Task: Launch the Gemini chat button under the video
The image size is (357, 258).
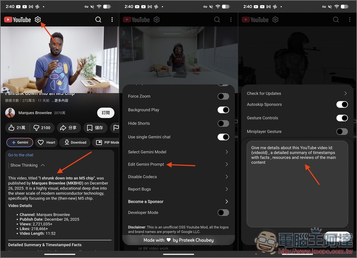Action: 20,142
